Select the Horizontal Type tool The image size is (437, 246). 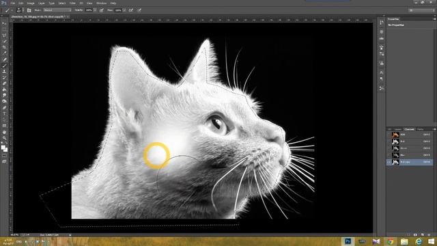tap(4, 113)
